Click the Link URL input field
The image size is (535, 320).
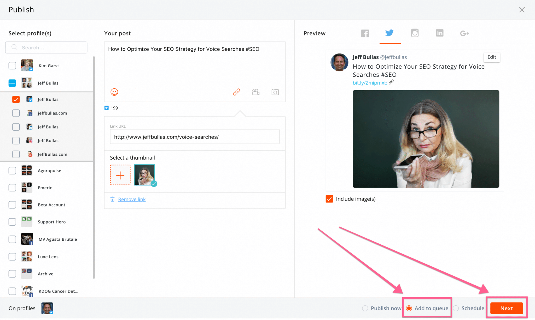195,137
